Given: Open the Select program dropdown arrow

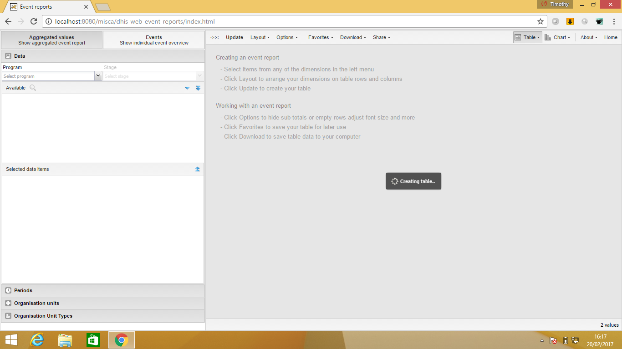Looking at the screenshot, I should click(98, 76).
